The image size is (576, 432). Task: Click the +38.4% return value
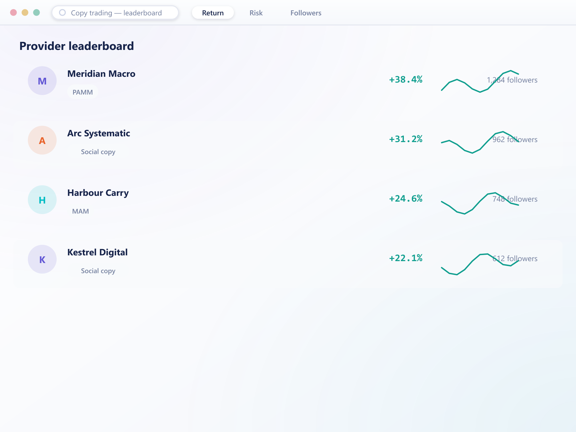[406, 79]
